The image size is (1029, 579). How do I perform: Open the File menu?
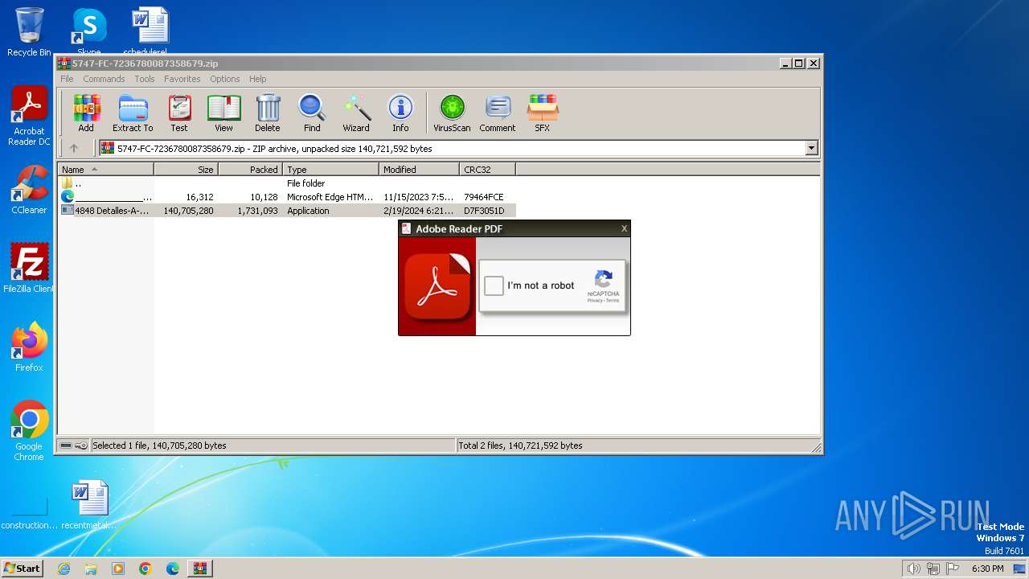[x=67, y=79]
